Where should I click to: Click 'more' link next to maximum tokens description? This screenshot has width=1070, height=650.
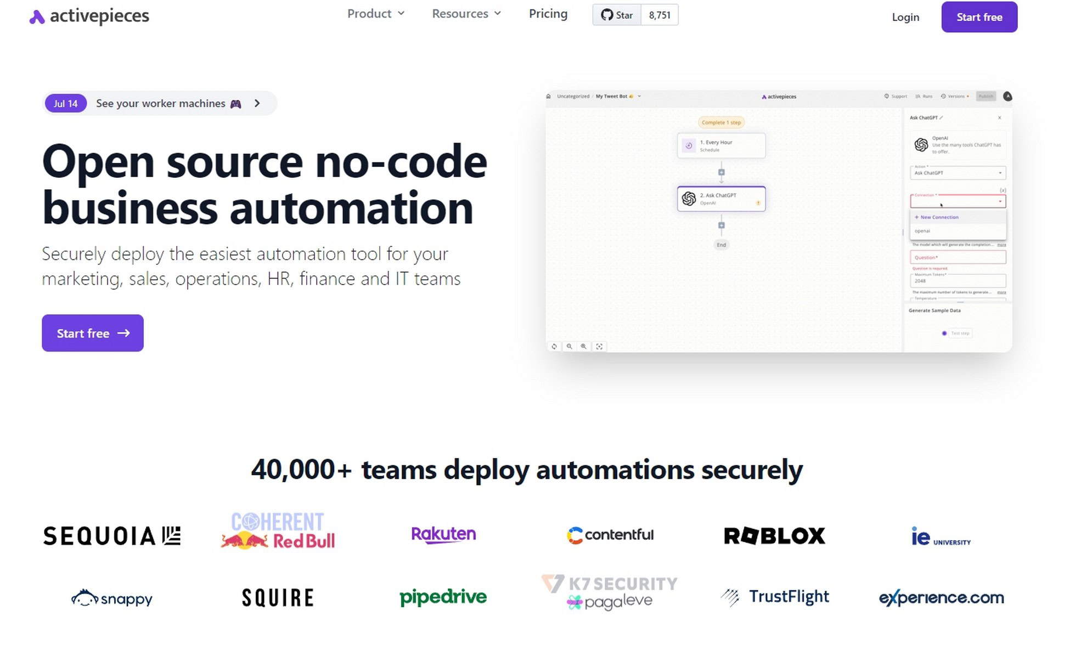coord(1001,292)
